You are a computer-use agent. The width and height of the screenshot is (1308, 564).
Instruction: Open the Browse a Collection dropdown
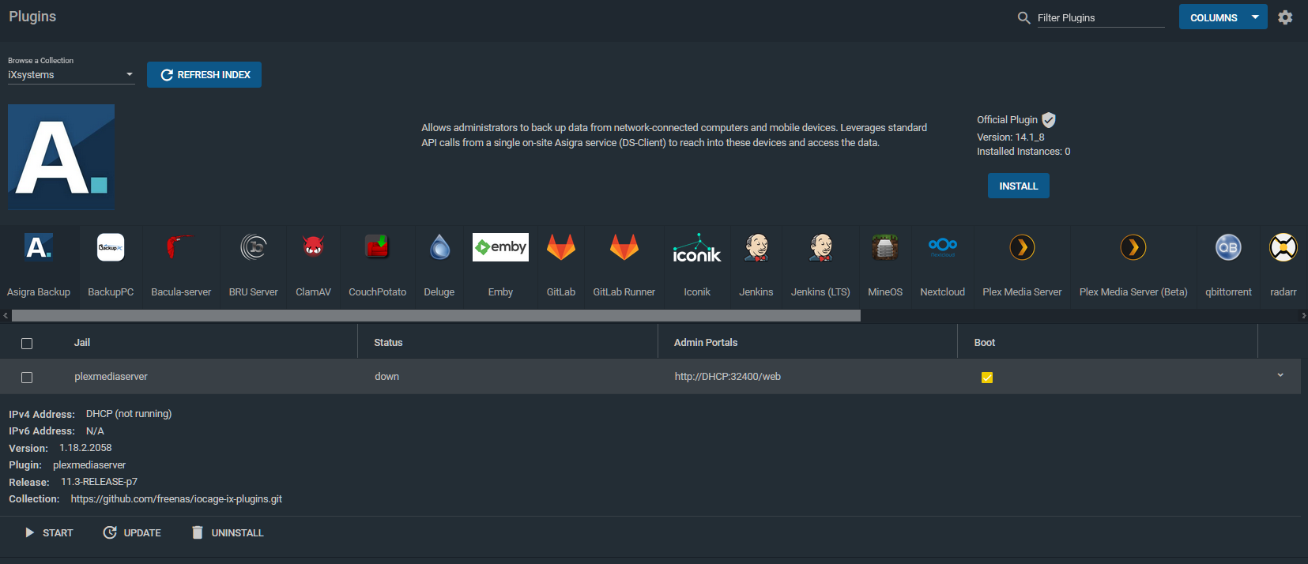coord(71,75)
